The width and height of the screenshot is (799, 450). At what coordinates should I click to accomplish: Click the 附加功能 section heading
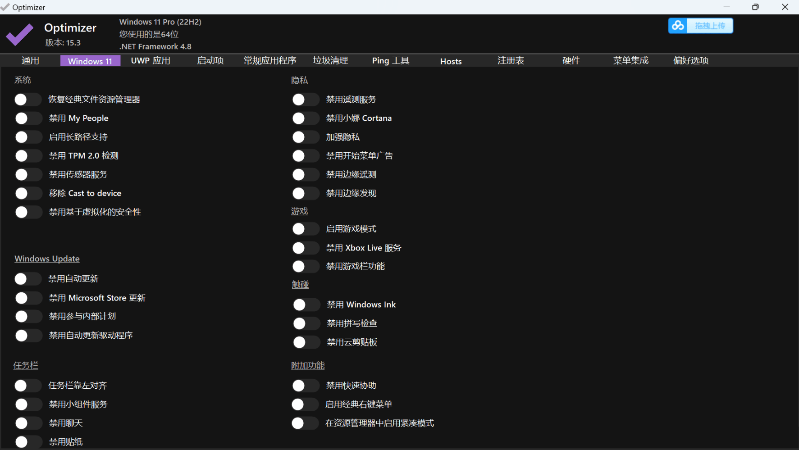coord(308,365)
